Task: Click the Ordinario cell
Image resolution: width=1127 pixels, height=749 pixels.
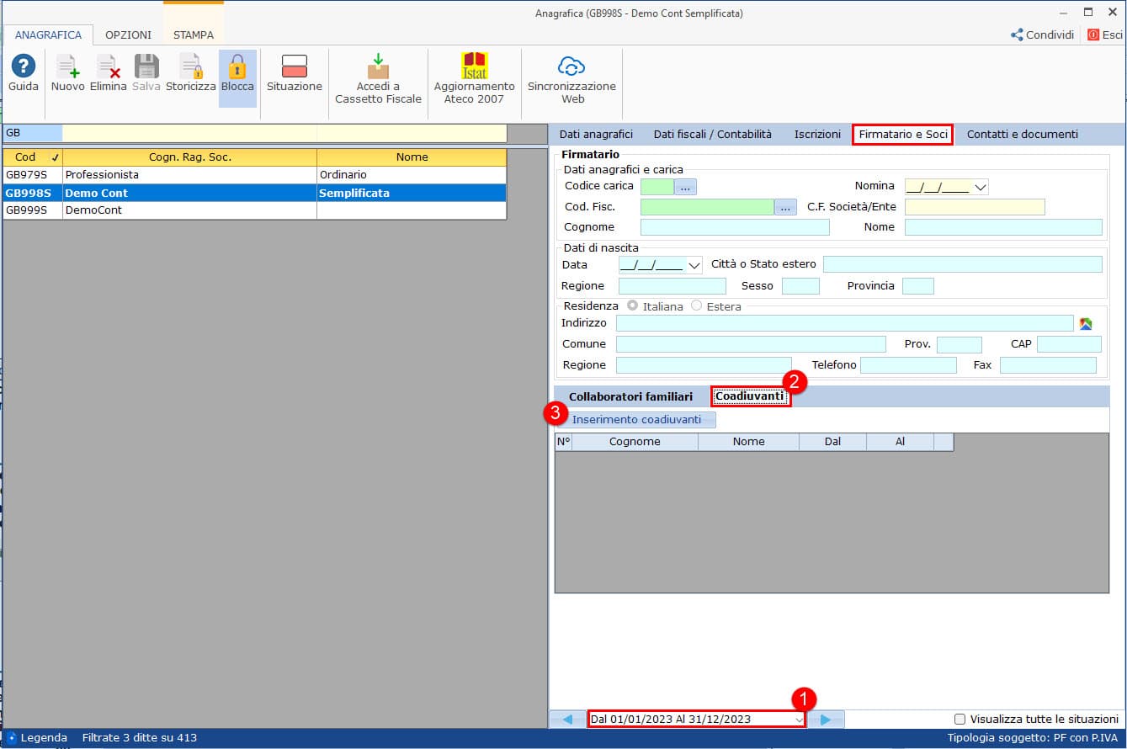Action: tap(412, 175)
